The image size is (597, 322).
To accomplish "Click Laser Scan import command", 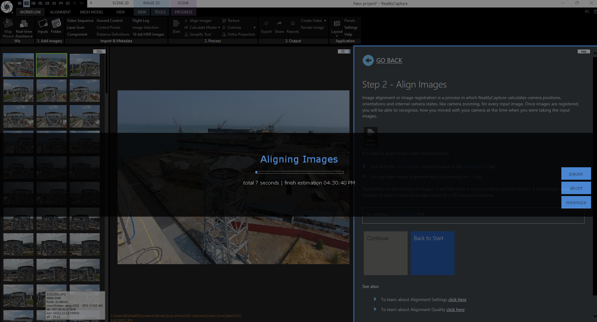I will [x=76, y=28].
